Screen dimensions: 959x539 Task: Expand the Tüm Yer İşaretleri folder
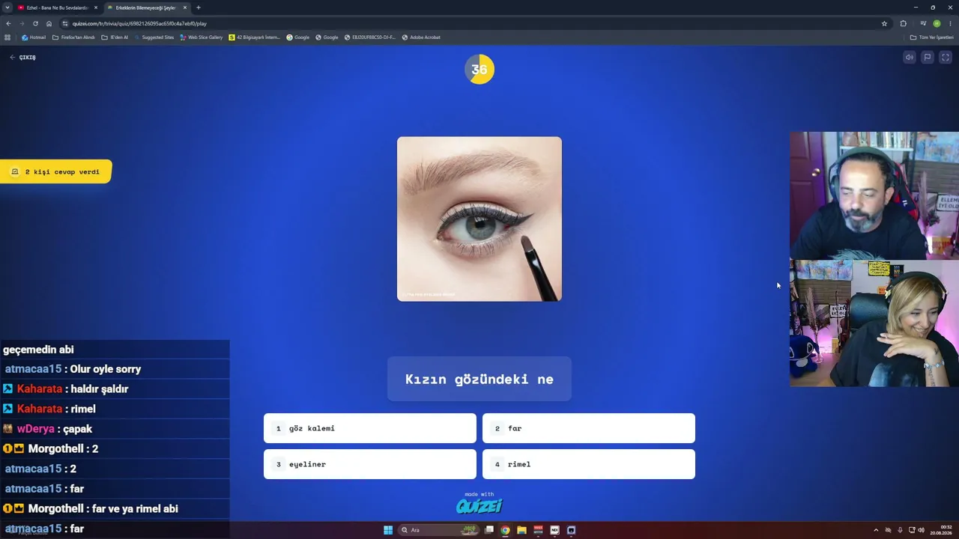coord(931,37)
